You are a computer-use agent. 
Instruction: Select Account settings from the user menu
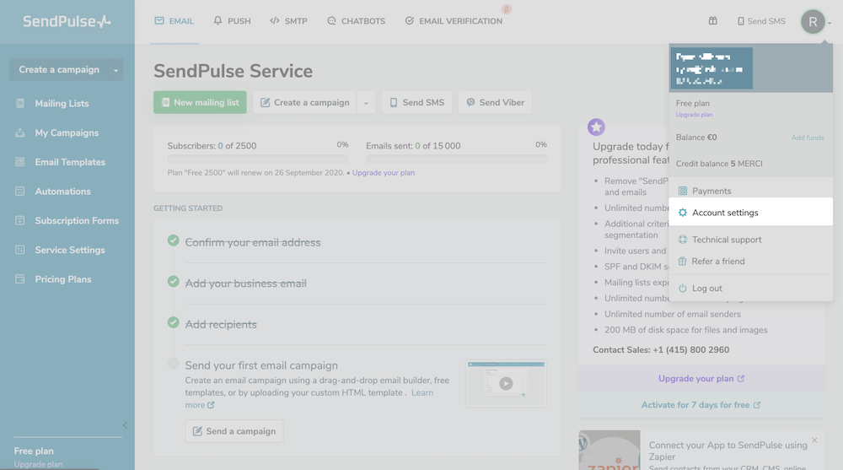[x=725, y=213]
